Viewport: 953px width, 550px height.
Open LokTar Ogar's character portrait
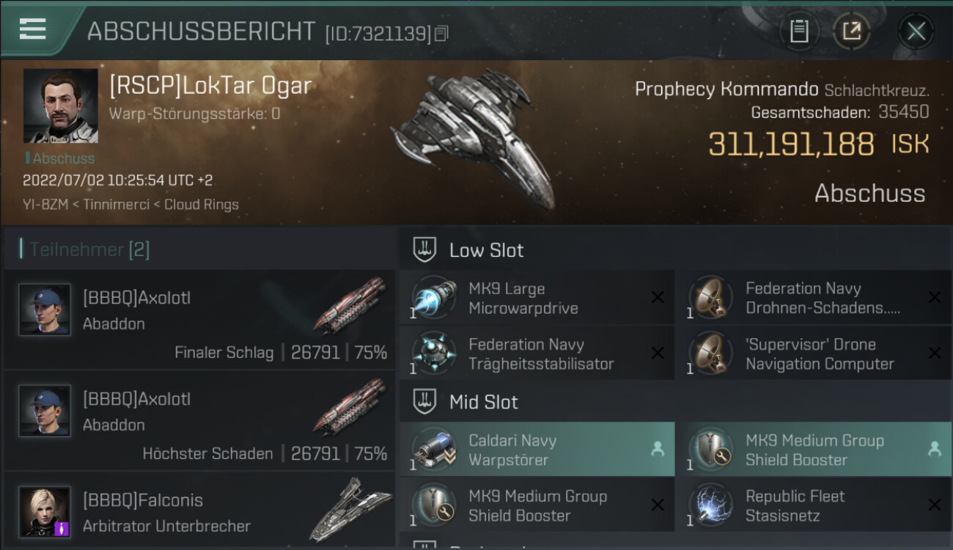click(x=60, y=106)
